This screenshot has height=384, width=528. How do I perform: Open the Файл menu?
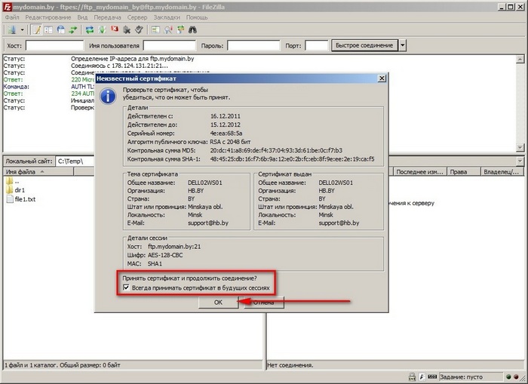[x=12, y=17]
